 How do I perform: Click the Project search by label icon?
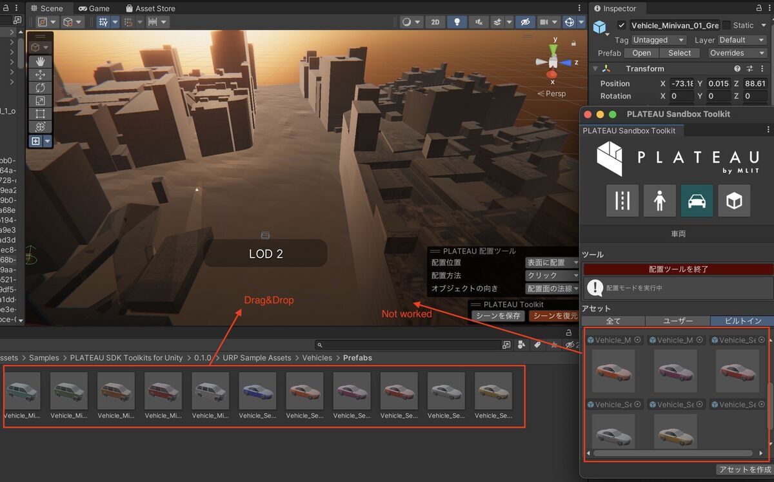point(537,345)
